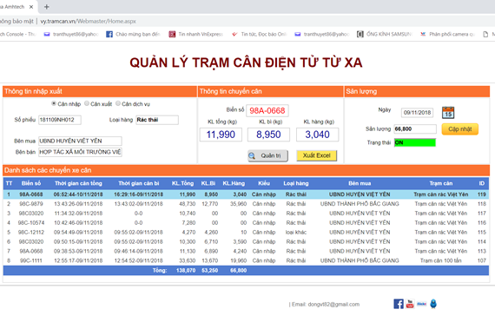Open the second tranthuyet86@yahoo mail bookmark

tap(322, 34)
